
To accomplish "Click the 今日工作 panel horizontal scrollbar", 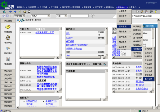I will [39, 57].
